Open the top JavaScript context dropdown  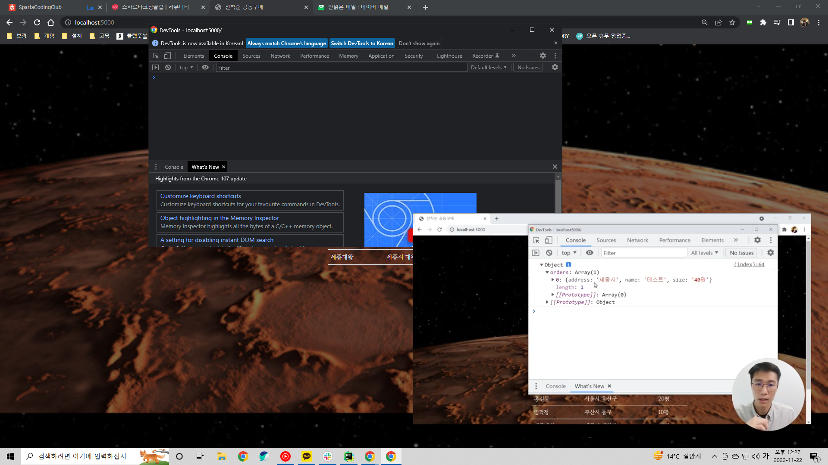tap(186, 68)
